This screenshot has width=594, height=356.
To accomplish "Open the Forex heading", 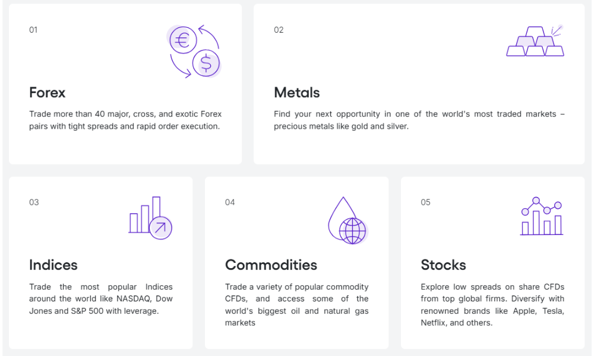I will (48, 93).
